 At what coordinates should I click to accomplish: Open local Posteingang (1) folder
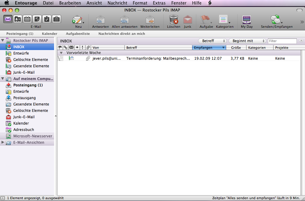click(x=27, y=85)
